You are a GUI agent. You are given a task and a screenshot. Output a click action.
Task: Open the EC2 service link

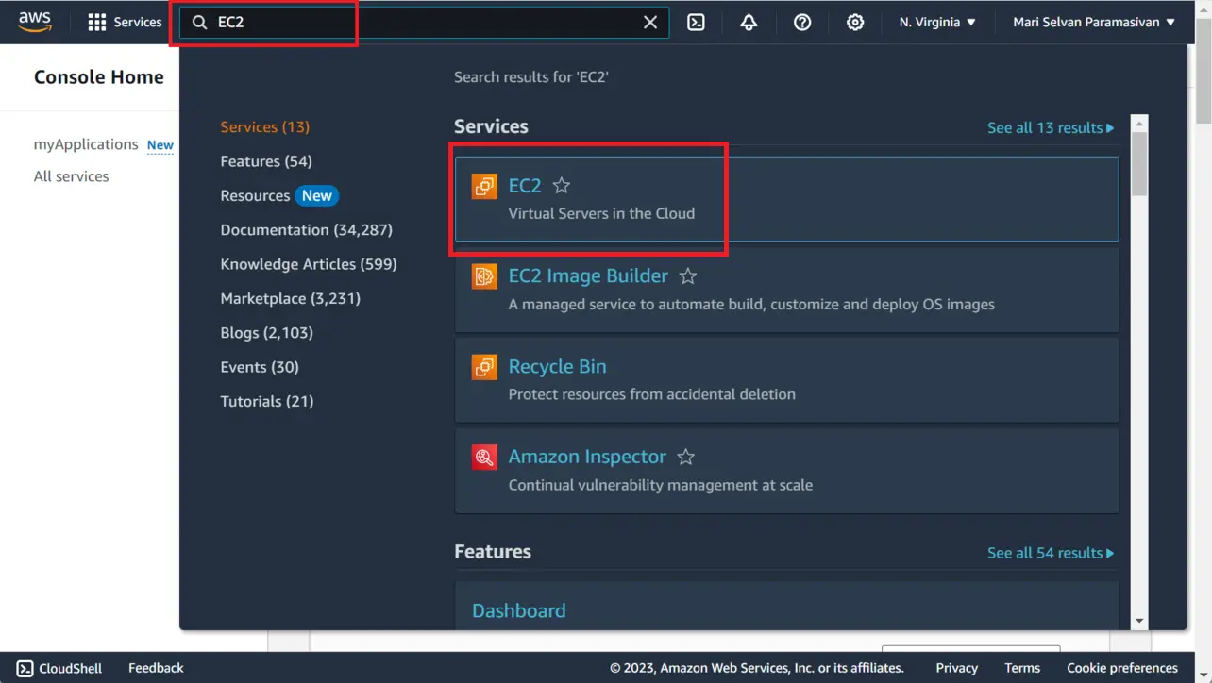525,186
